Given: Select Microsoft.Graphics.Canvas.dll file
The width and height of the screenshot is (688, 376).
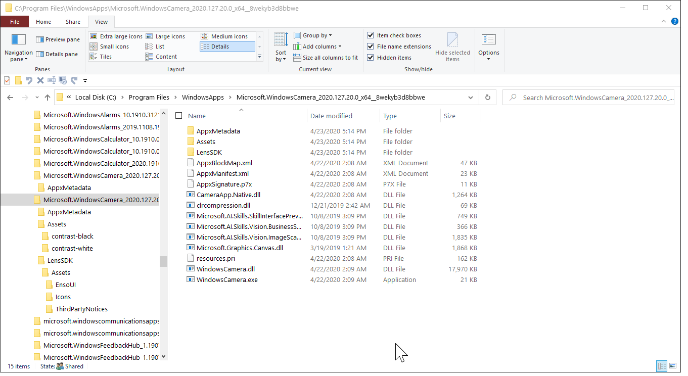Looking at the screenshot, I should pos(240,248).
